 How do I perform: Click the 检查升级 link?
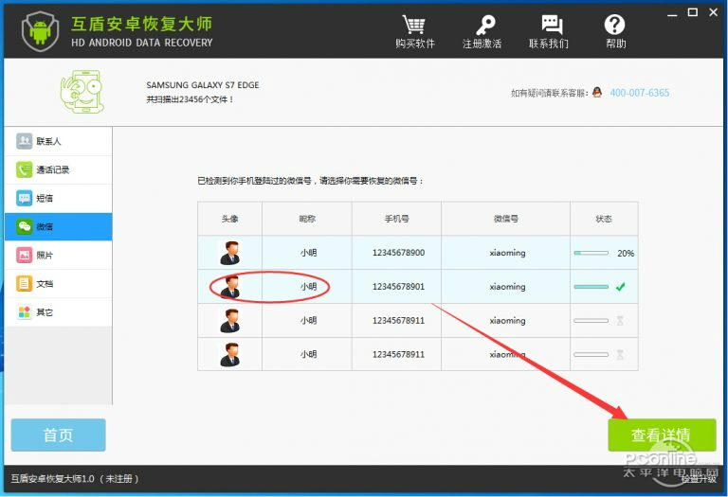699,478
